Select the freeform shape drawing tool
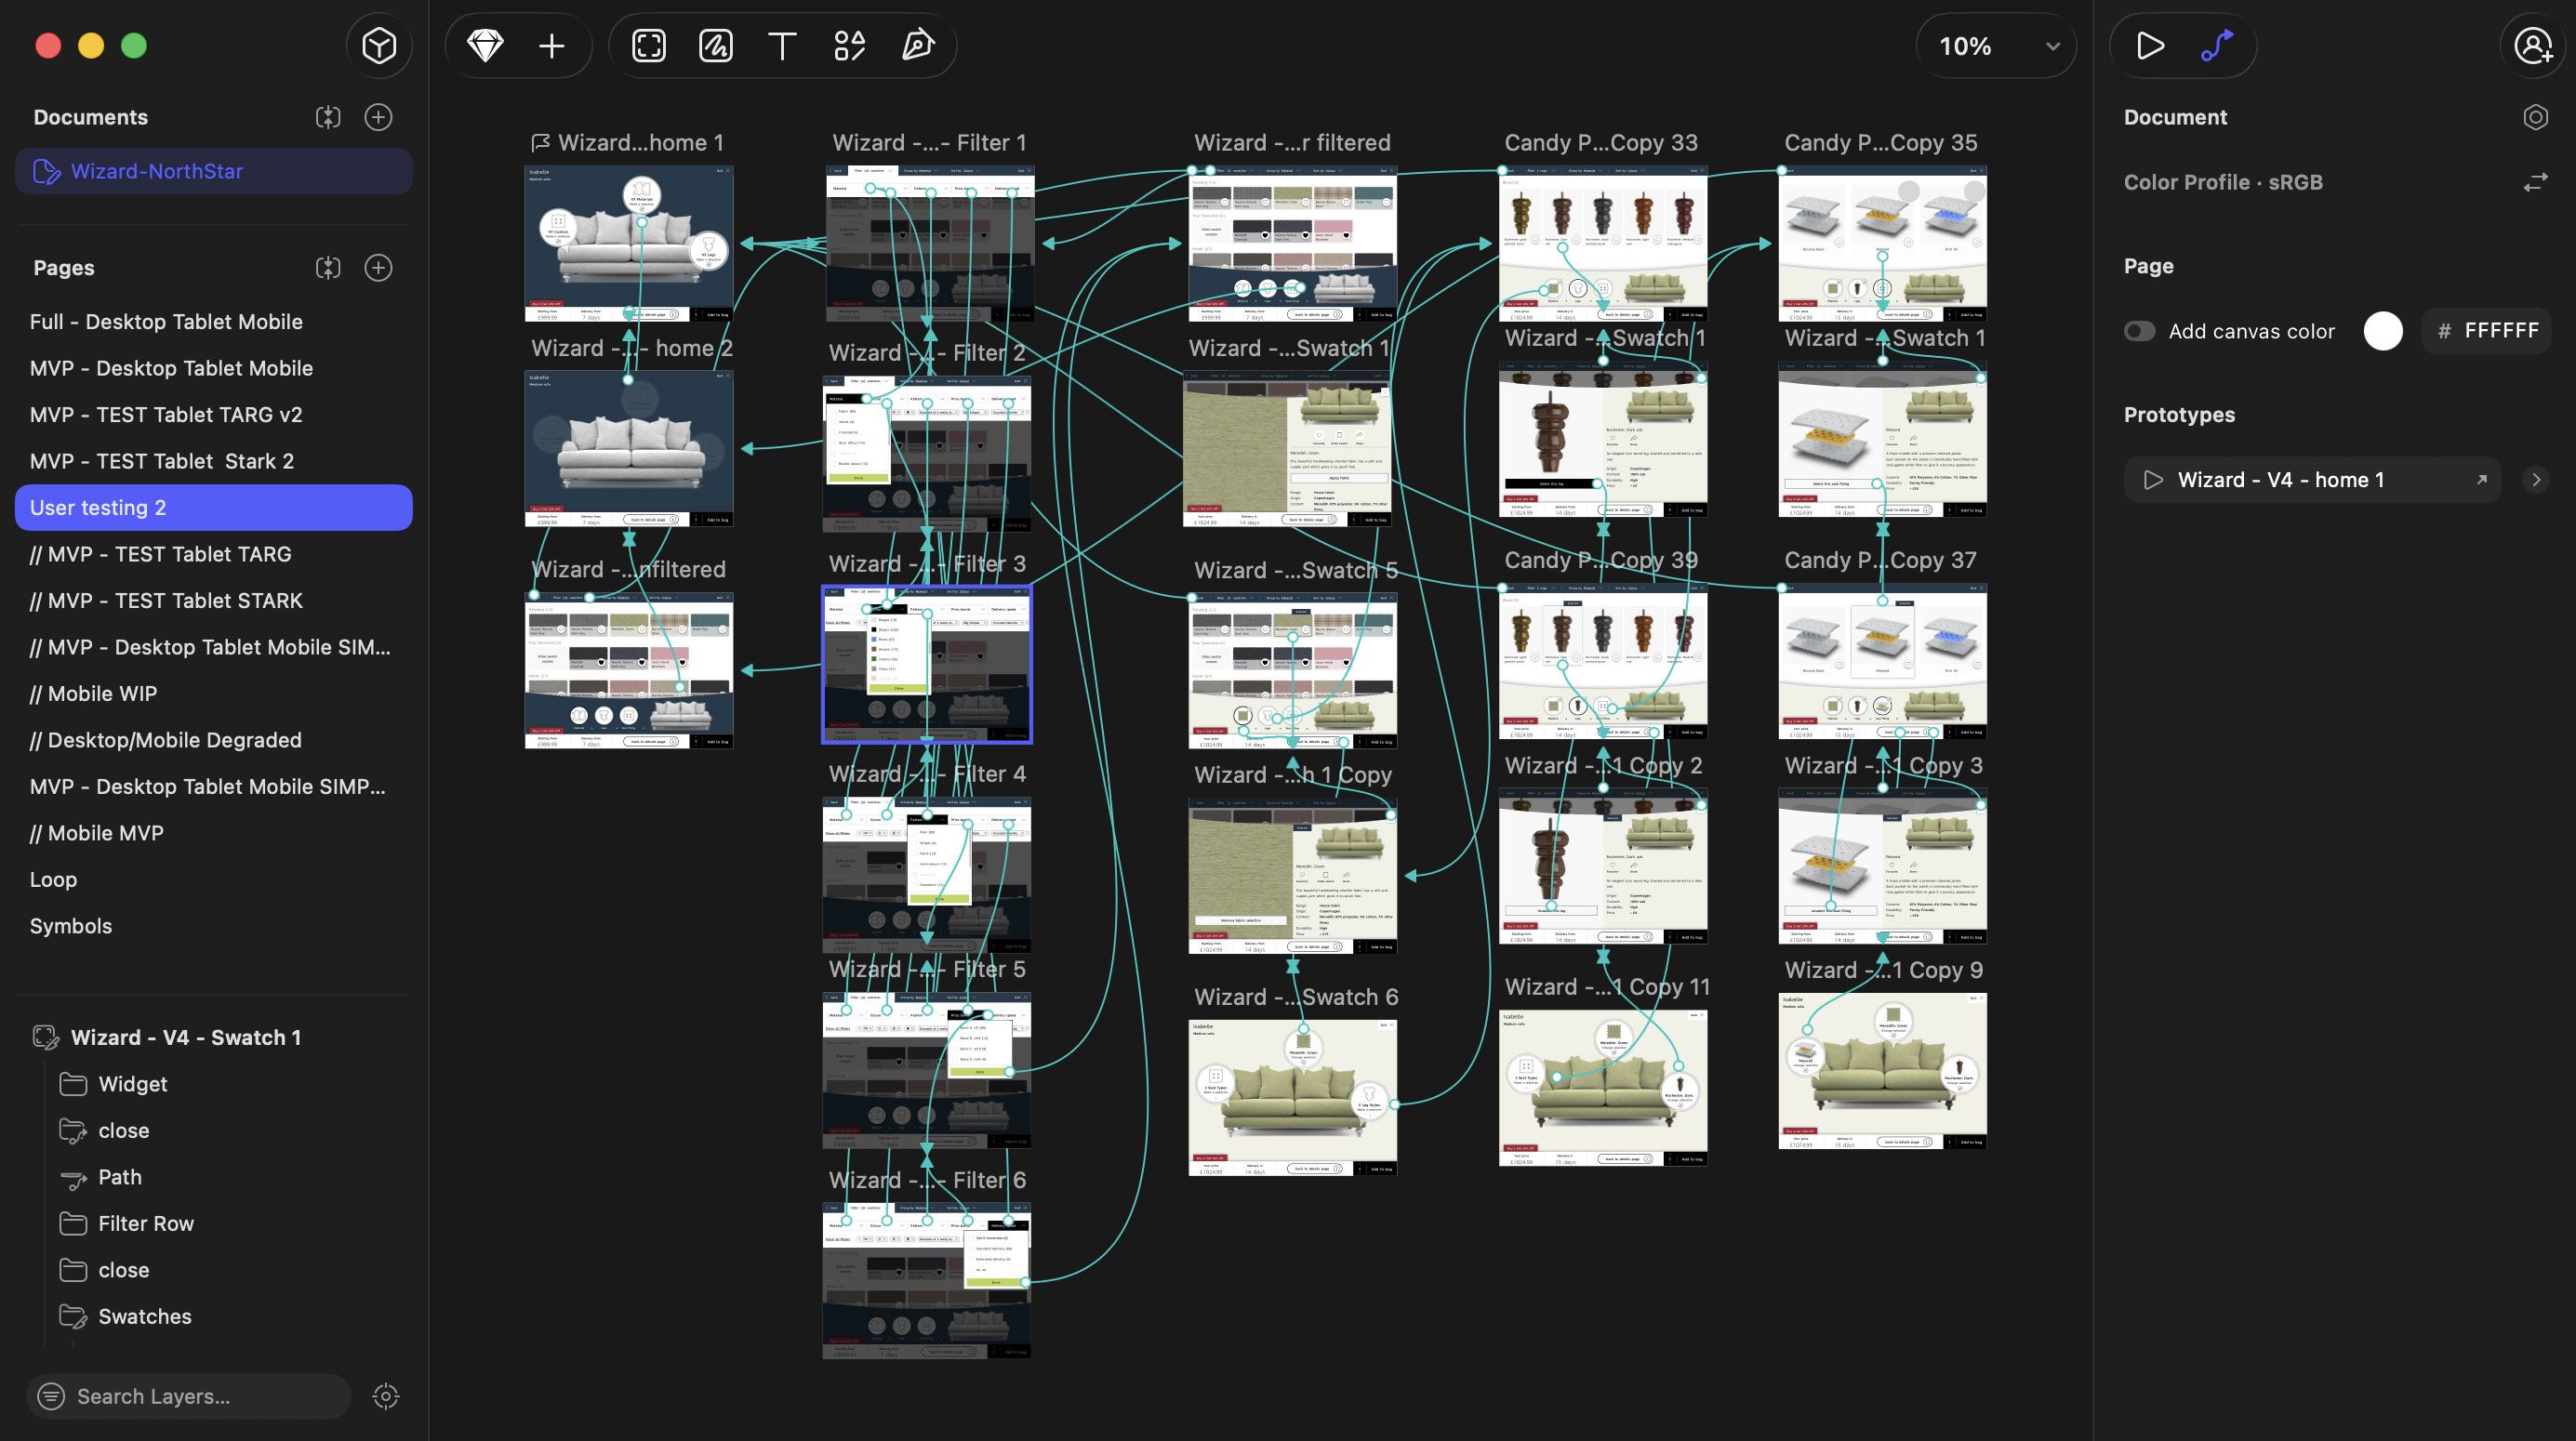Image resolution: width=2576 pixels, height=1441 pixels. click(x=716, y=46)
